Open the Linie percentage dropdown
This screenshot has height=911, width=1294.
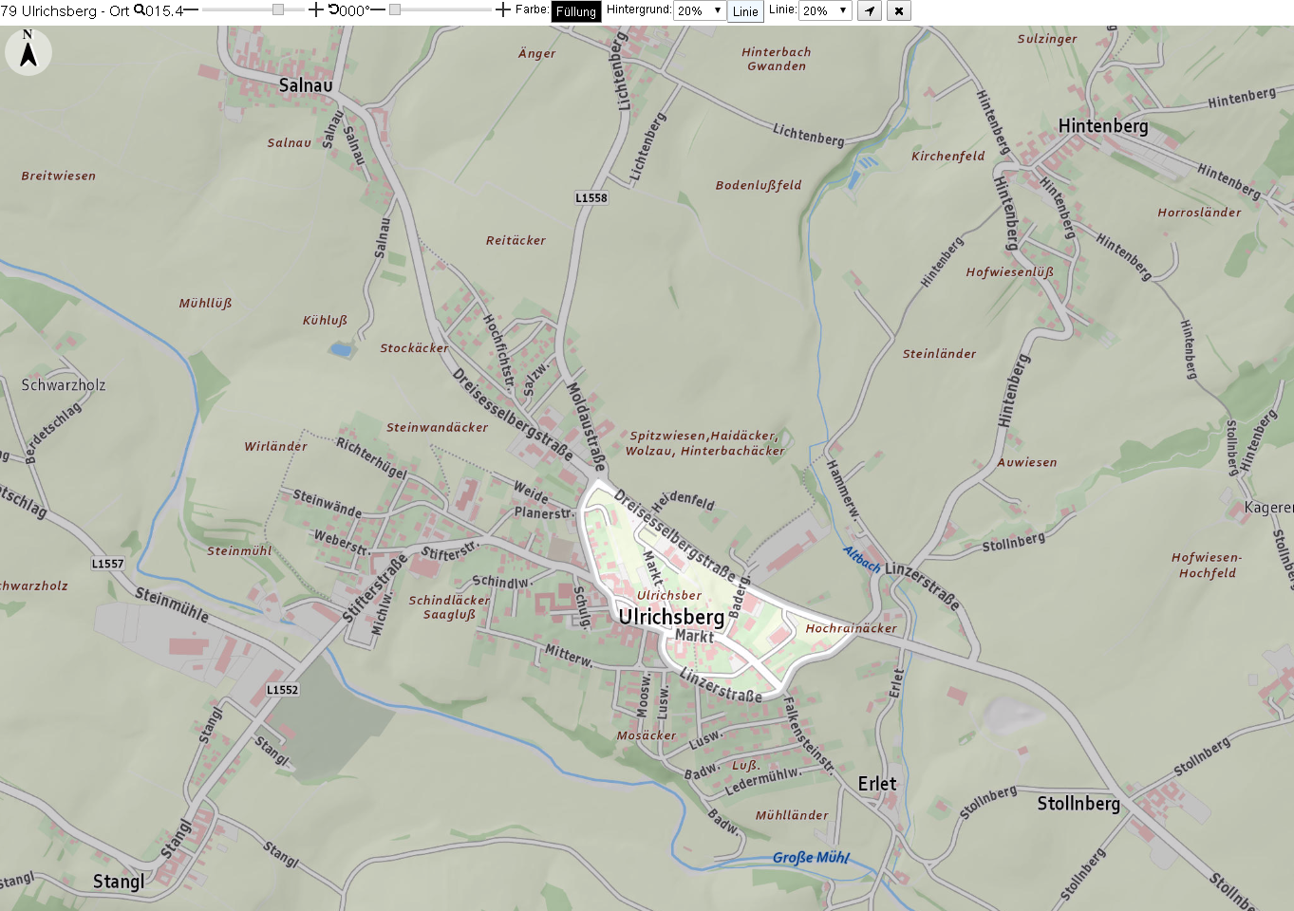pyautogui.click(x=825, y=11)
